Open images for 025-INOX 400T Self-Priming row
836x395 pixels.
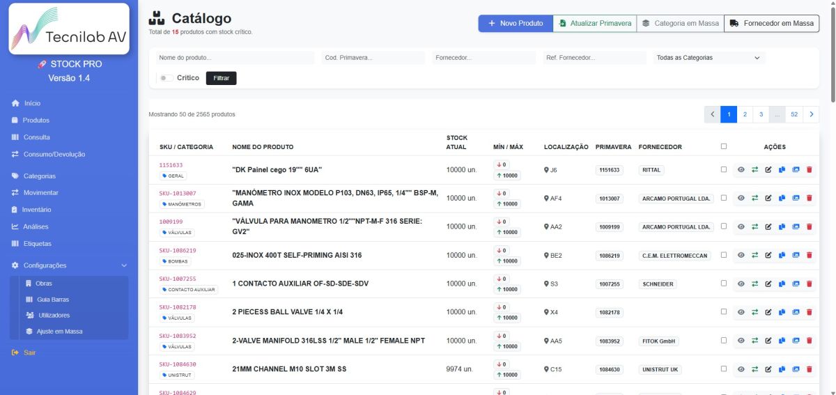coord(796,255)
